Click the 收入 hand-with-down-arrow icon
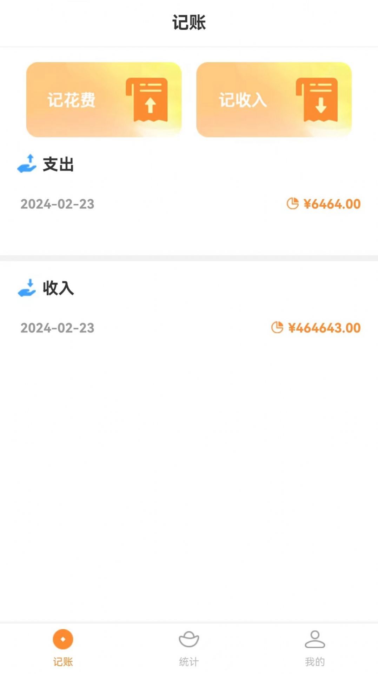 click(27, 288)
